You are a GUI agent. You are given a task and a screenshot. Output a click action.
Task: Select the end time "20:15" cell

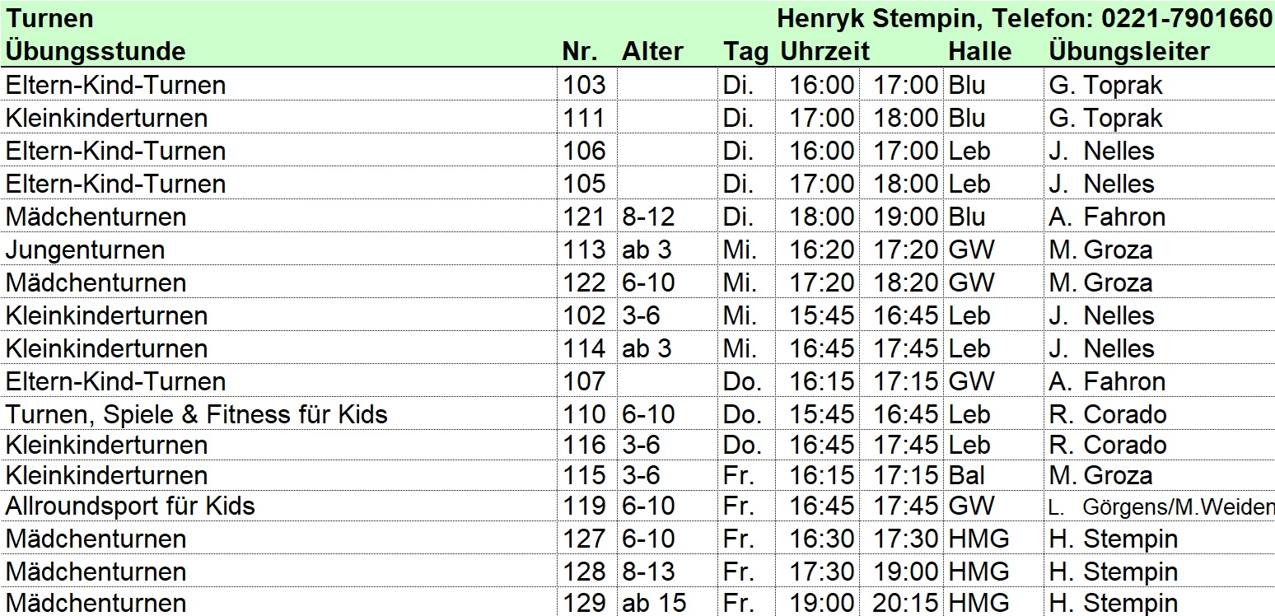905,603
